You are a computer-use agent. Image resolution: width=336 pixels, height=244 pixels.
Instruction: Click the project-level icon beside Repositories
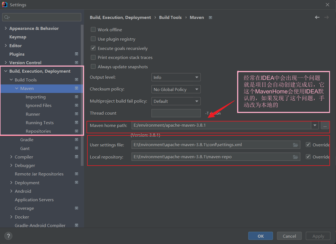click(x=77, y=131)
